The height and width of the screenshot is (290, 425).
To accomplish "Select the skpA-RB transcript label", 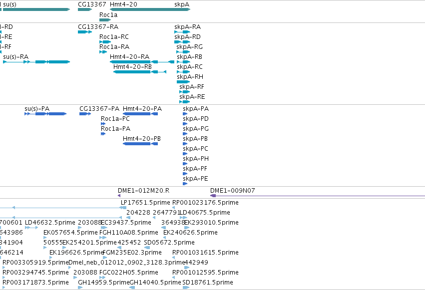I will pyautogui.click(x=189, y=57).
